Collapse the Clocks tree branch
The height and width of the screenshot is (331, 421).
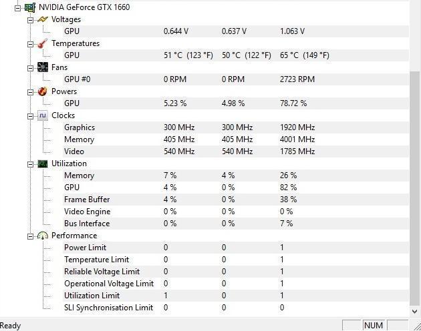point(30,116)
